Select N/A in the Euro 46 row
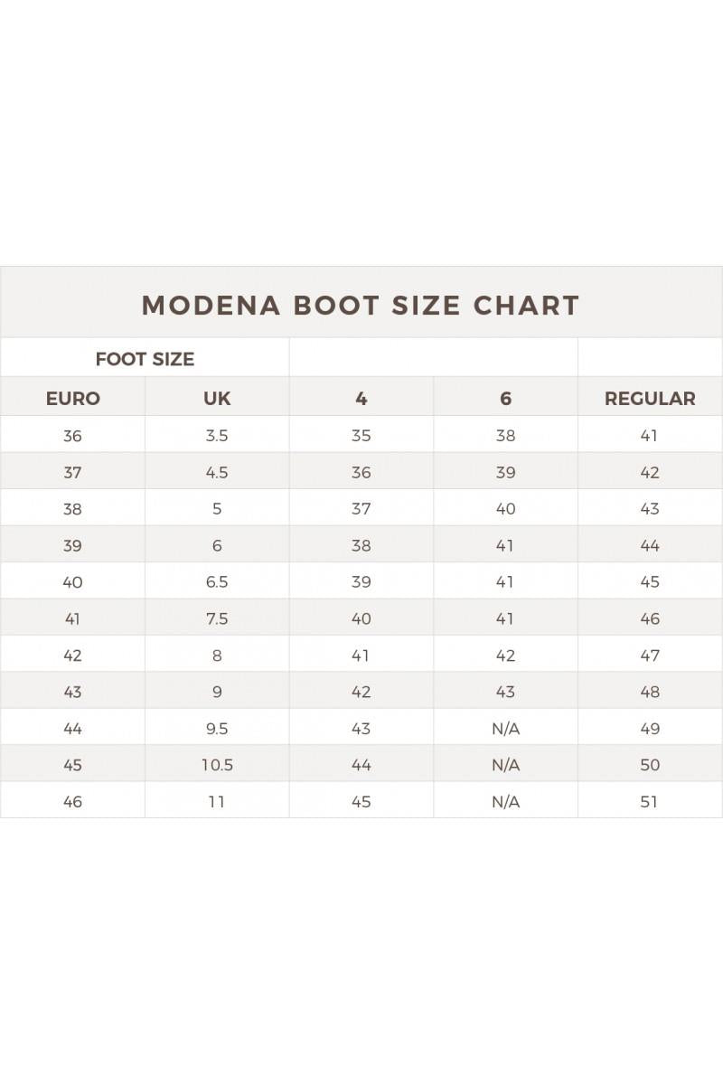The width and height of the screenshot is (723, 1085). coord(505,801)
